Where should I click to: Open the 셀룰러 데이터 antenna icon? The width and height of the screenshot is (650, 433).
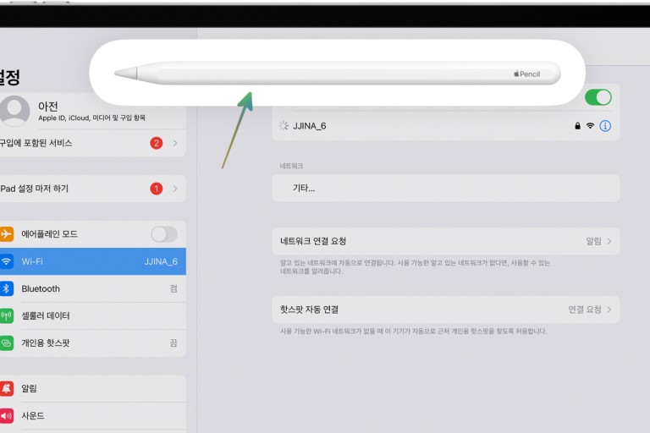point(6,315)
